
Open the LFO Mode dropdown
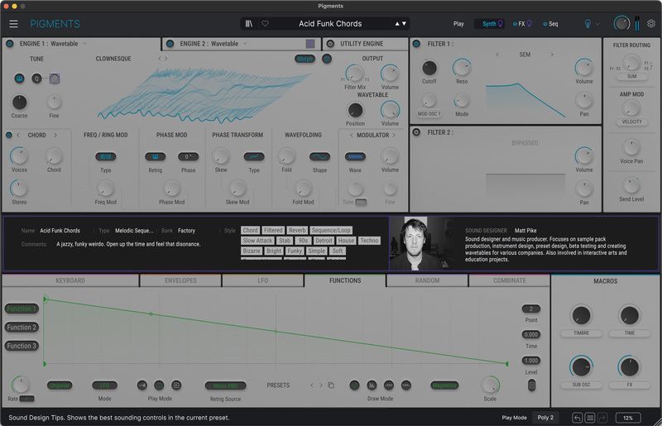[104, 385]
